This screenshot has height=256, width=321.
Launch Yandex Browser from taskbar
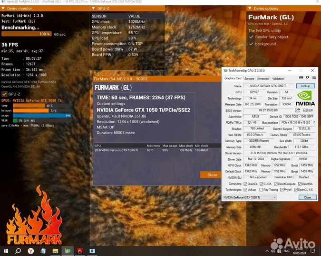coord(31,251)
